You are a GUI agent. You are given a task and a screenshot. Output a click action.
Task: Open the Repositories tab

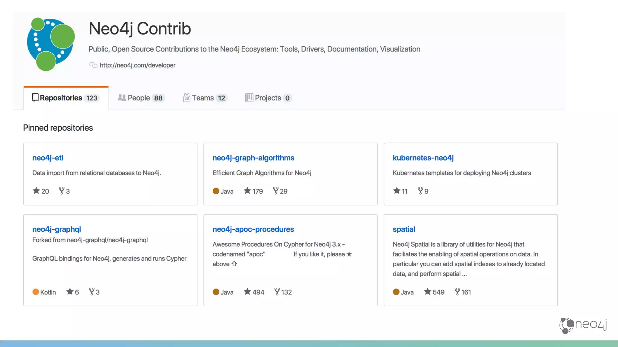pos(65,98)
